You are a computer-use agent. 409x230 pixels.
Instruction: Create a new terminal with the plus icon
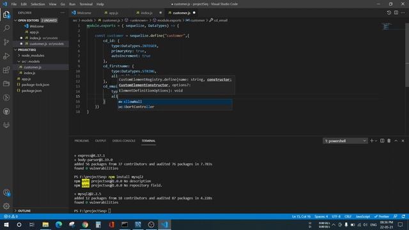click(x=371, y=141)
